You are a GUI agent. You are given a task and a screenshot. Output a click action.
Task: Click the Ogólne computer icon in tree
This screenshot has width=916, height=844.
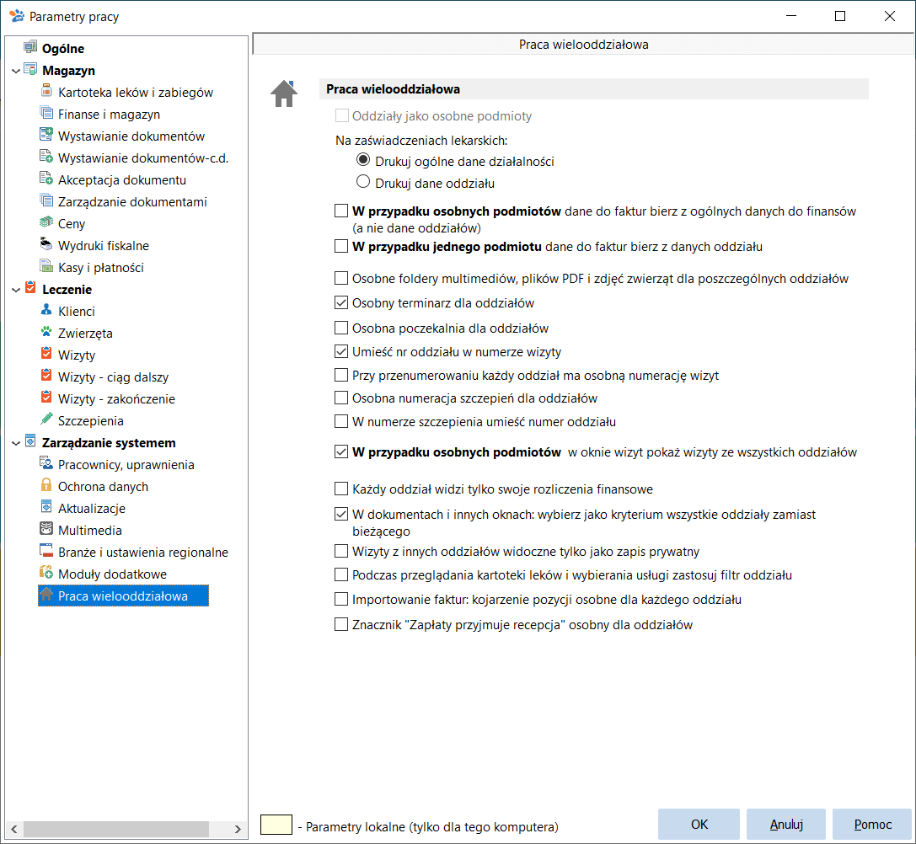pyautogui.click(x=30, y=47)
